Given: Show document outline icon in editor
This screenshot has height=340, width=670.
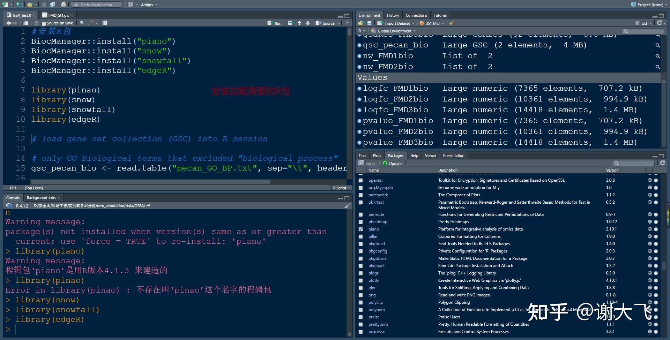Looking at the screenshot, I should [347, 23].
